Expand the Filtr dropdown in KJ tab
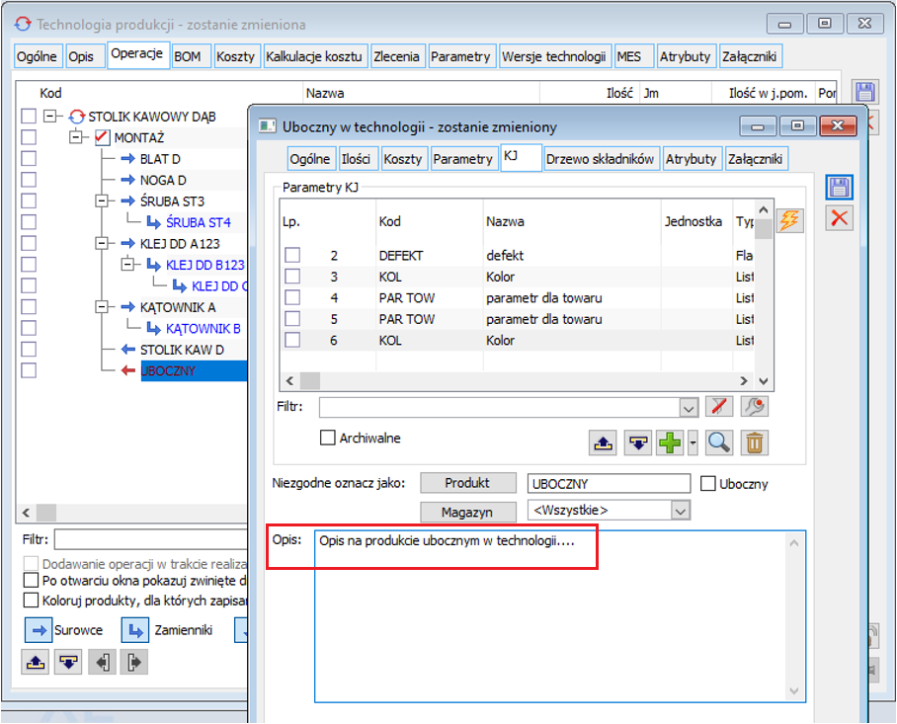The height and width of the screenshot is (724, 897). click(x=689, y=407)
